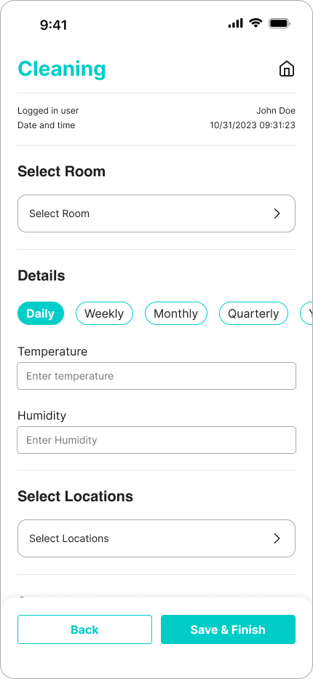Image resolution: width=313 pixels, height=679 pixels.
Task: Open the Select Locations dropdown
Action: tap(156, 538)
